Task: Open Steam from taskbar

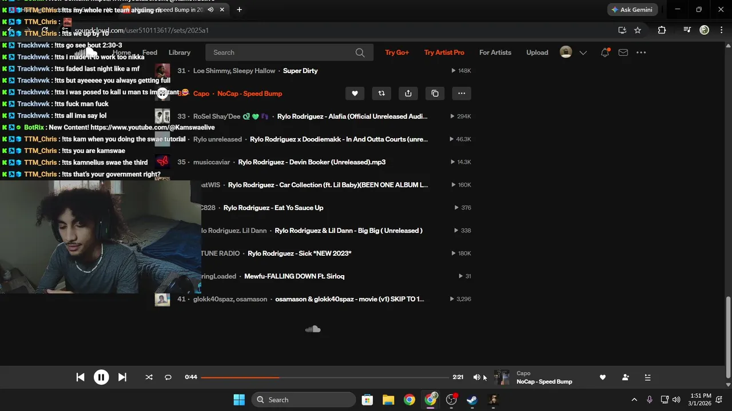Action: click(x=472, y=400)
